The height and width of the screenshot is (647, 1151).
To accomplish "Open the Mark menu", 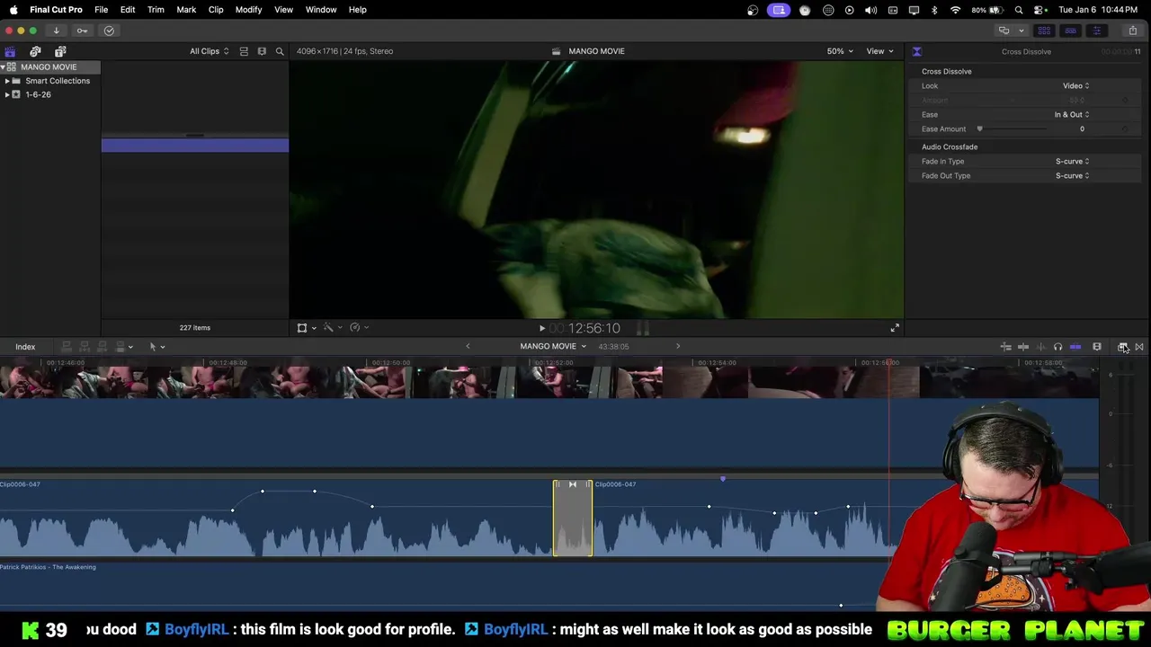I will [x=186, y=10].
